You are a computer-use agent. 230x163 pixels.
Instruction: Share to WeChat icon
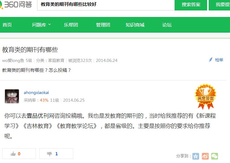pos(215,156)
